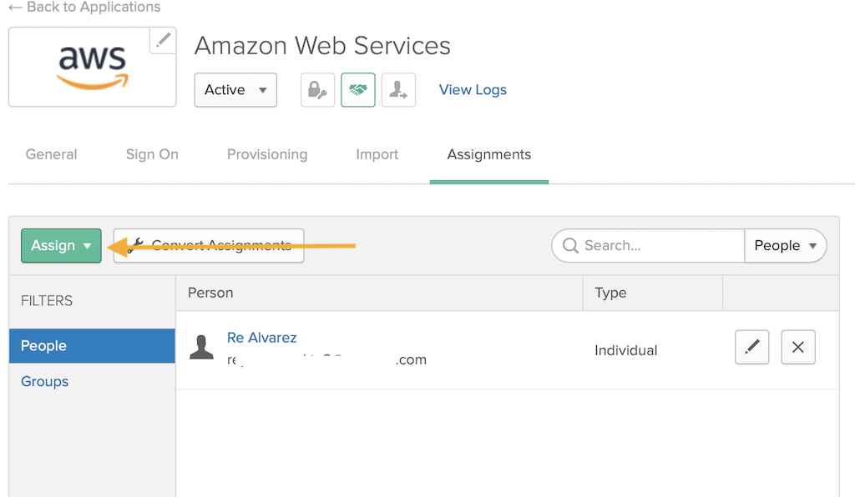Image resolution: width=855 pixels, height=497 pixels.
Task: Edit Re Alvarez assignment pencil icon
Action: pyautogui.click(x=752, y=347)
